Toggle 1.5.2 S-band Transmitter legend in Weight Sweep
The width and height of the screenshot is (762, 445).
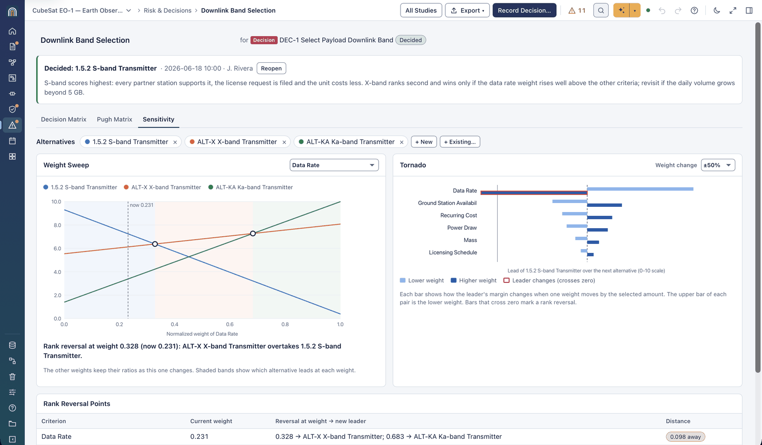80,187
